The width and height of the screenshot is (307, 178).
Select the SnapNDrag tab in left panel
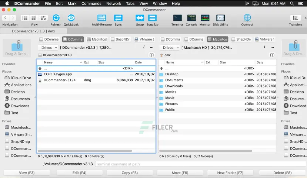pyautogui.click(x=120, y=39)
